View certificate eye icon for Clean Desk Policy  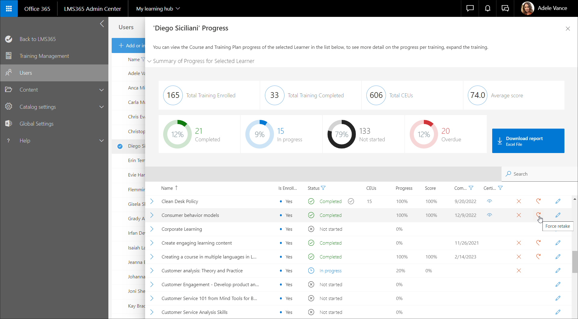click(x=489, y=201)
